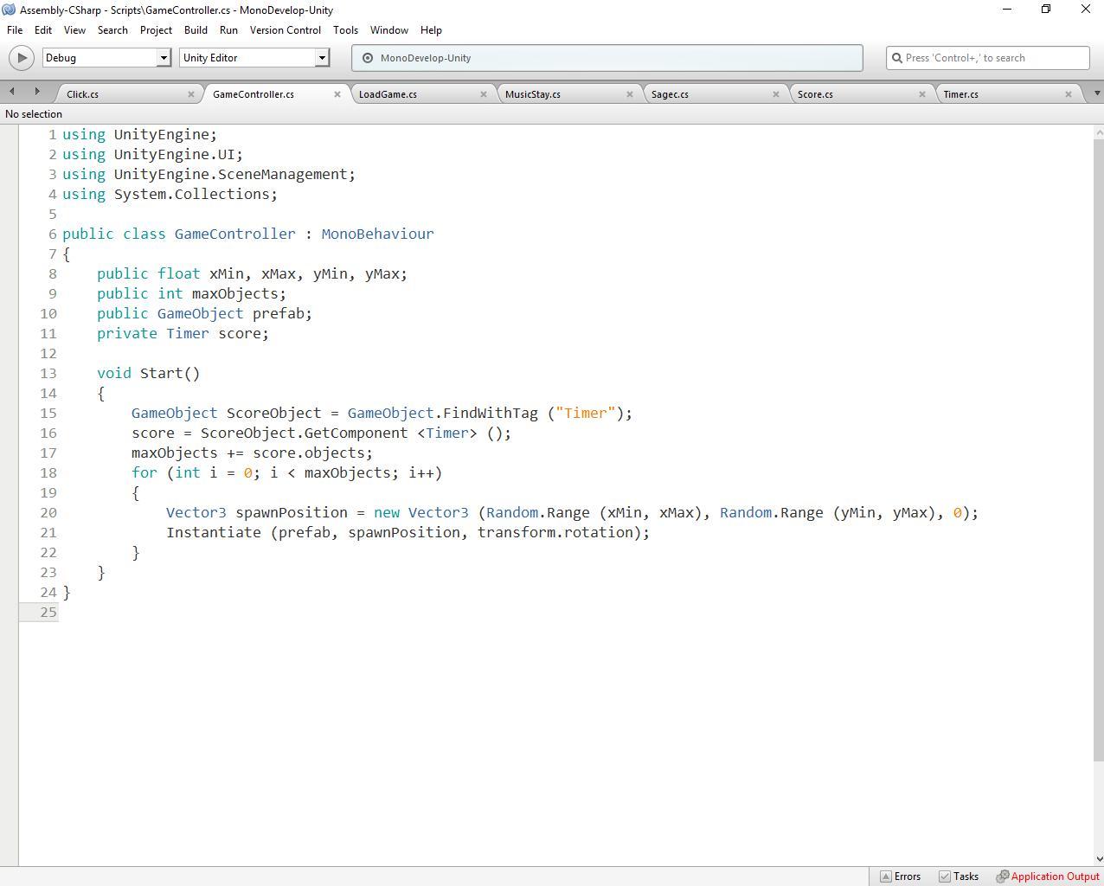Close the Score.cs tab
This screenshot has width=1104, height=886.
pyautogui.click(x=922, y=94)
